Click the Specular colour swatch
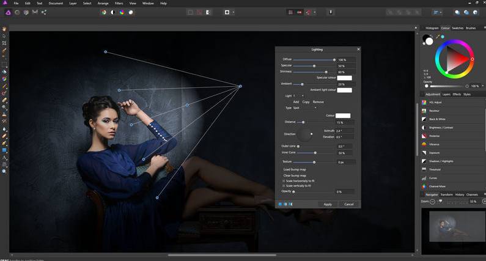This screenshot has width=486, height=261. [x=344, y=78]
